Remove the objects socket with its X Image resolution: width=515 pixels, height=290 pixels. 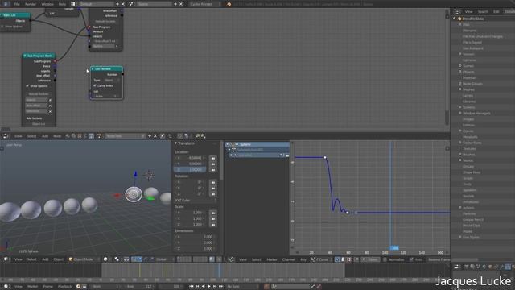[50, 100]
